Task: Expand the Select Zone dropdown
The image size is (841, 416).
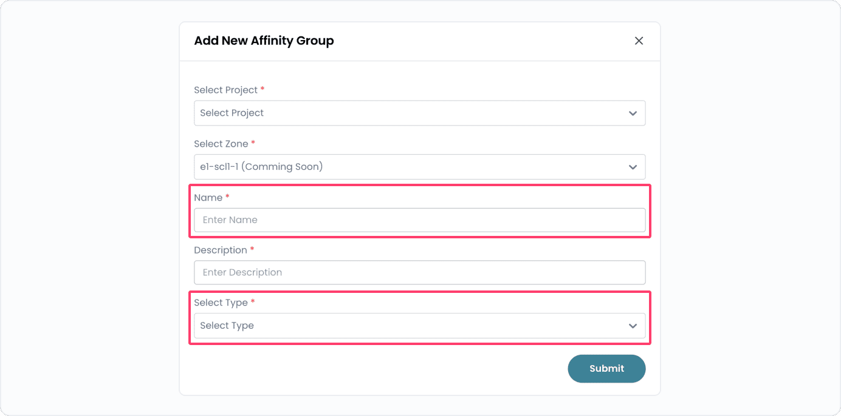Action: [x=419, y=167]
